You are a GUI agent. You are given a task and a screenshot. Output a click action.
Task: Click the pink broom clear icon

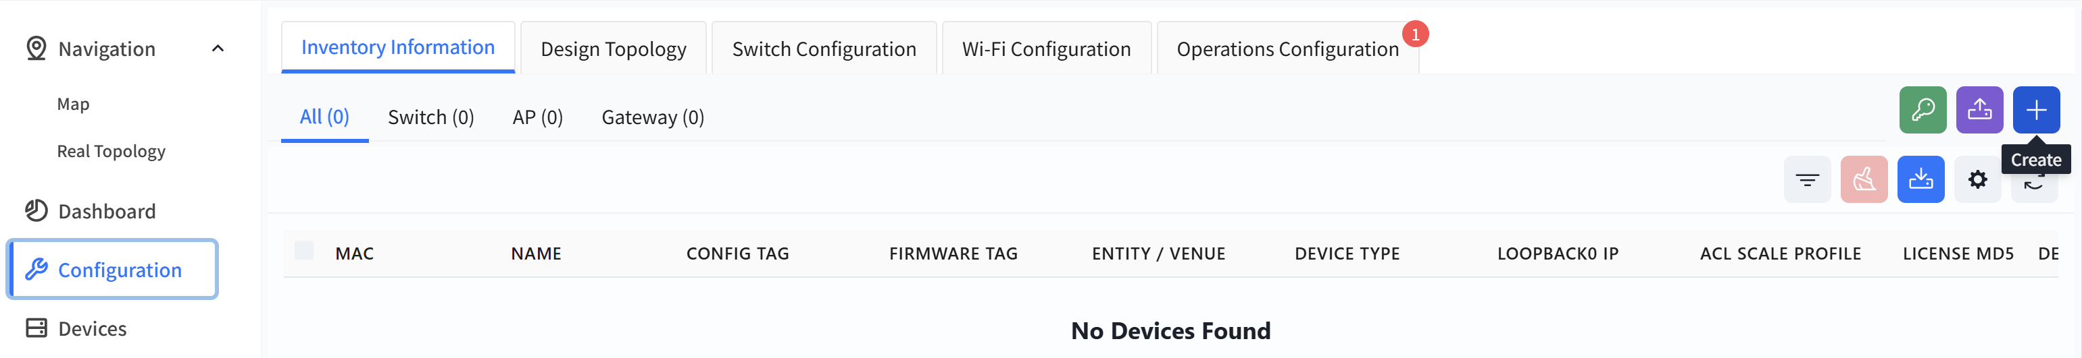(x=1864, y=179)
